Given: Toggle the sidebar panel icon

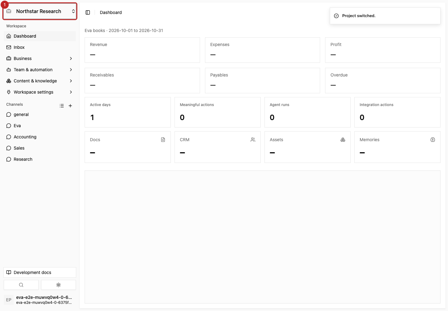Looking at the screenshot, I should [88, 12].
